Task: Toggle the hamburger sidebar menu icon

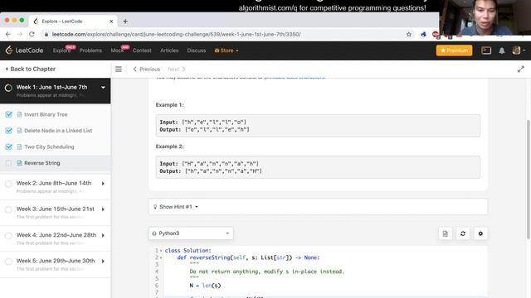Action: 119,69
